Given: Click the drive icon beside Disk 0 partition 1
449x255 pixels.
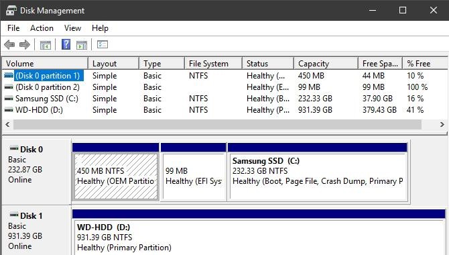Looking at the screenshot, I should click(9, 75).
